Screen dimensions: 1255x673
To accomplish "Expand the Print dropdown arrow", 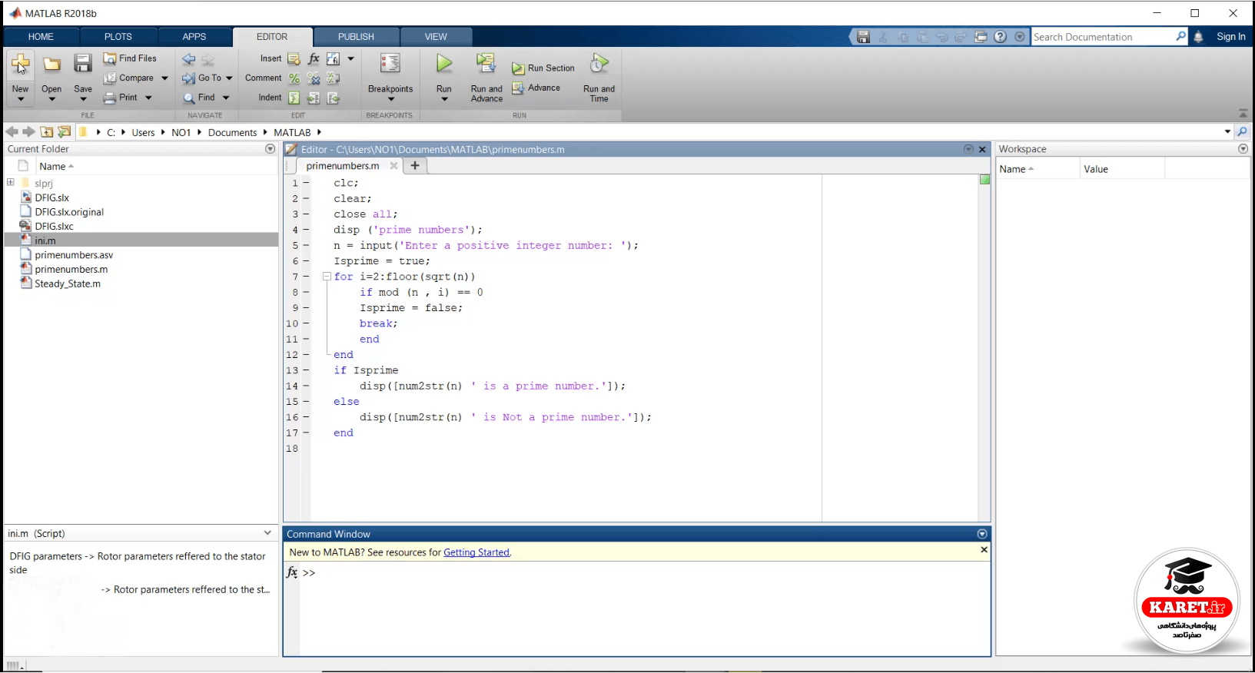I will [x=148, y=98].
